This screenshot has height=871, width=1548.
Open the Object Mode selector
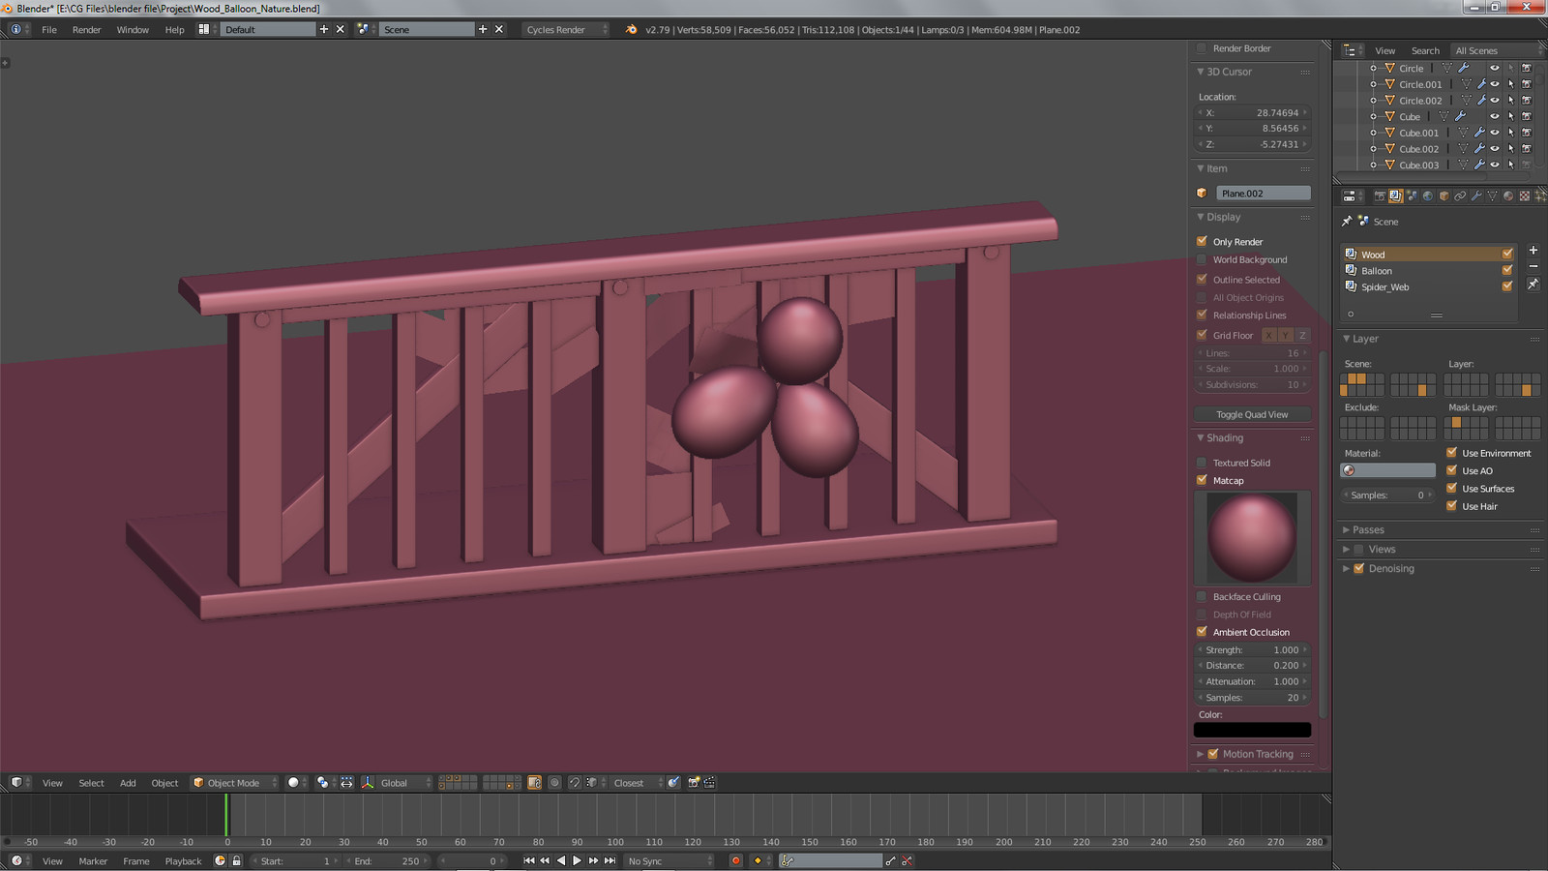pos(234,783)
